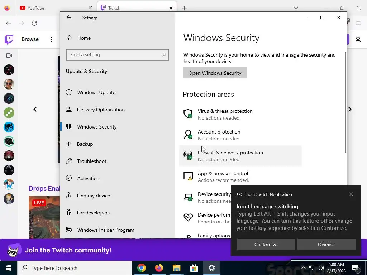Click the Twitch logo

pyautogui.click(x=9, y=39)
